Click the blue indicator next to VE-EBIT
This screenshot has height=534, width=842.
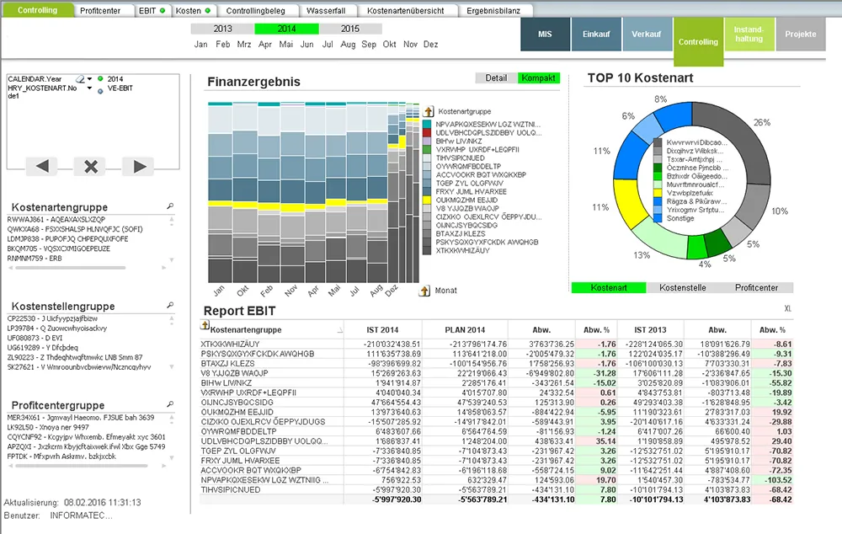tap(100, 91)
